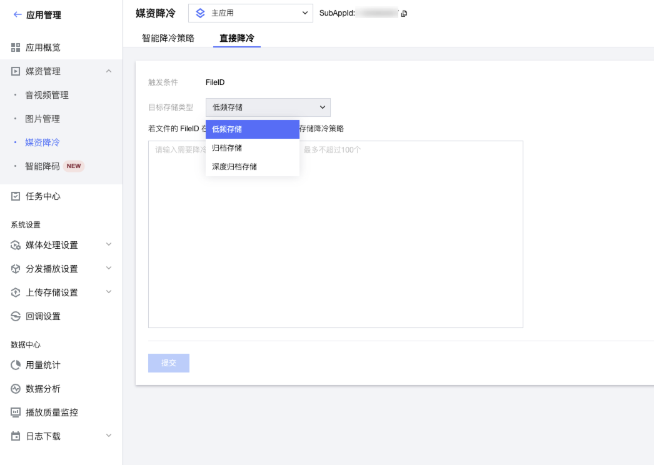Toggle the 目标存储类型 dropdown showing 低频存储
This screenshot has height=465, width=654.
(268, 107)
